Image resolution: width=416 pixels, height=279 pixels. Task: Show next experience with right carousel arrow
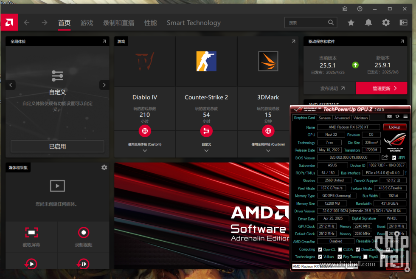coord(104,85)
